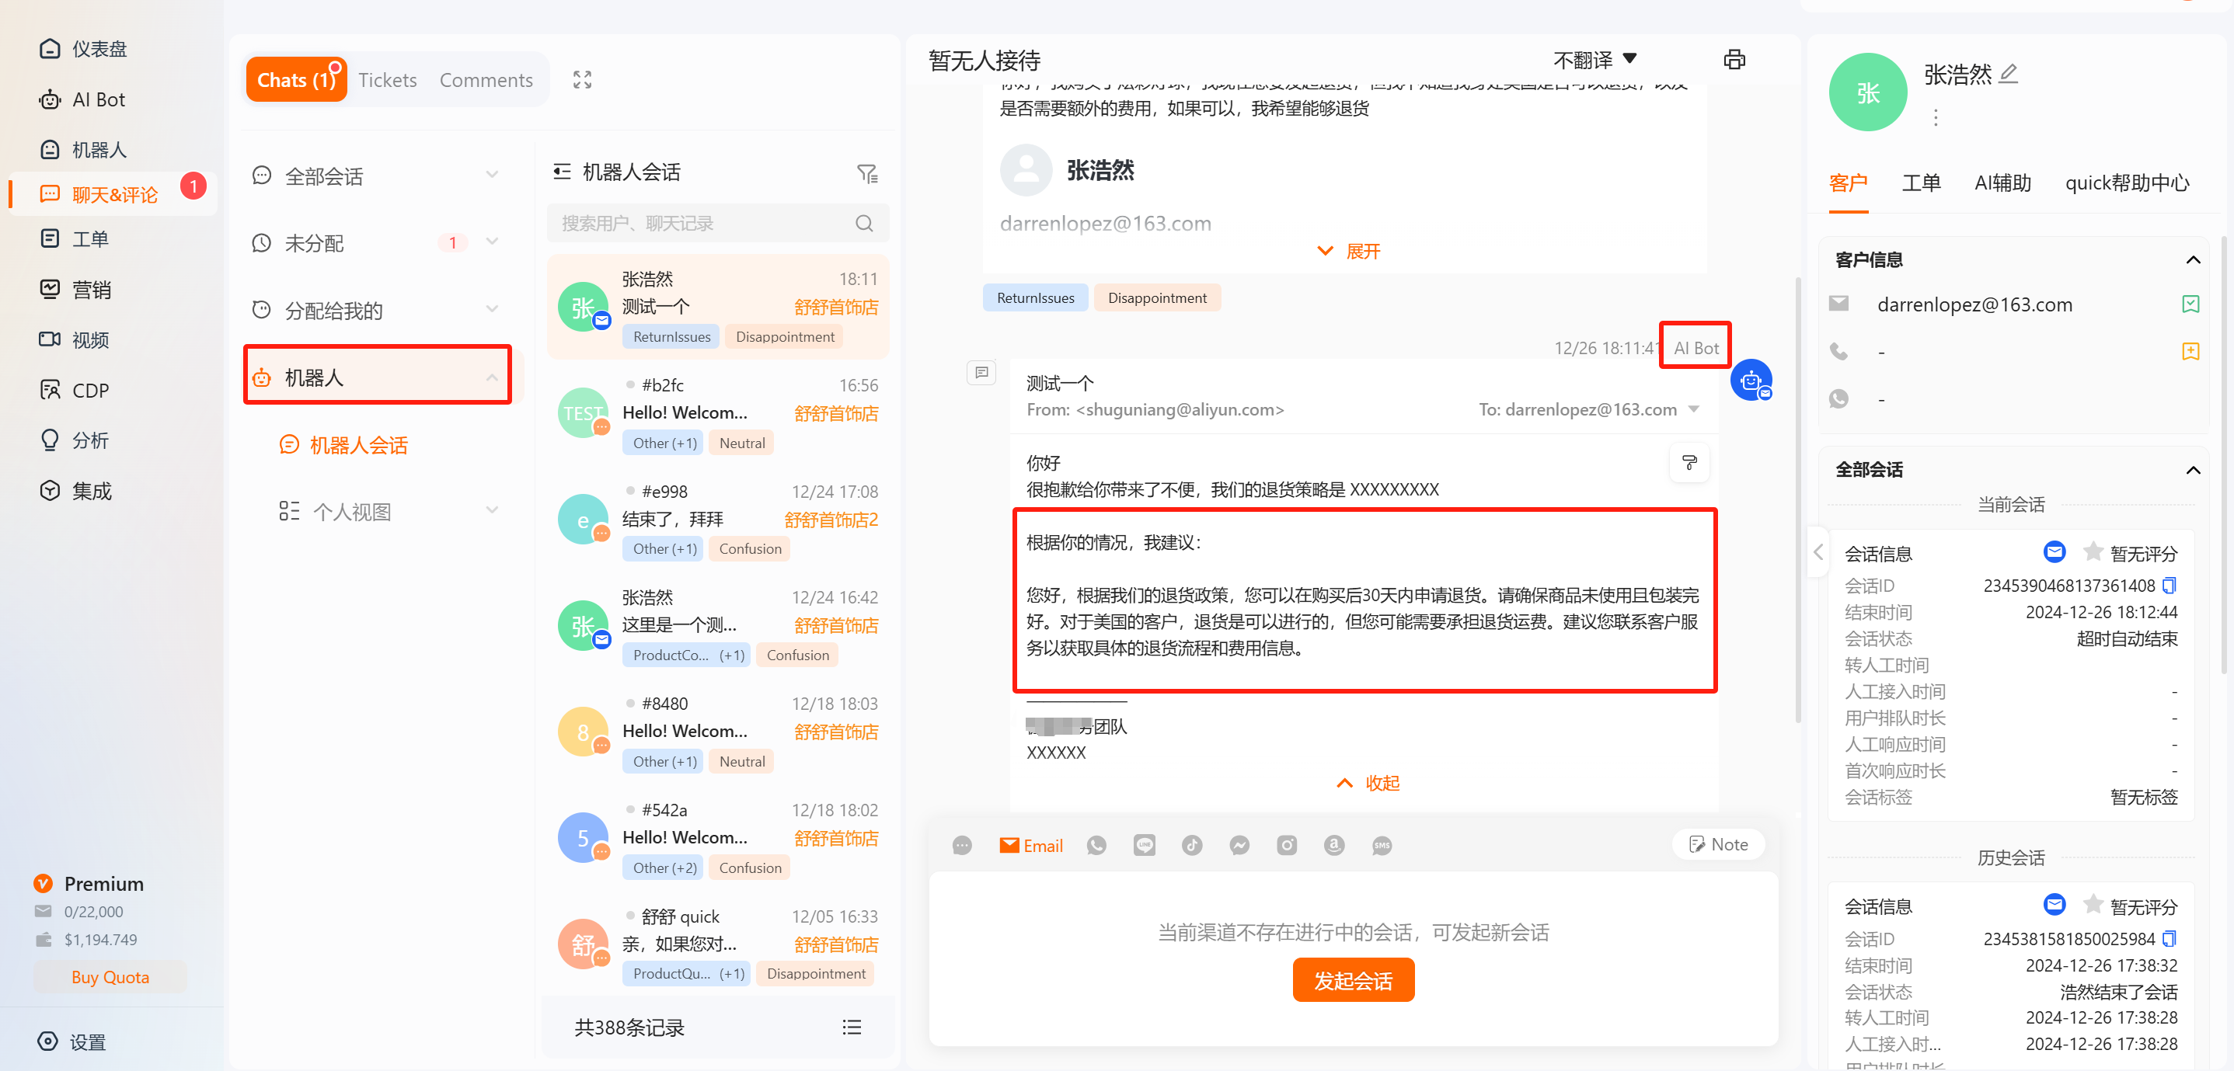The width and height of the screenshot is (2234, 1071).
Task: Click the fullscreen expand icon
Action: (582, 80)
